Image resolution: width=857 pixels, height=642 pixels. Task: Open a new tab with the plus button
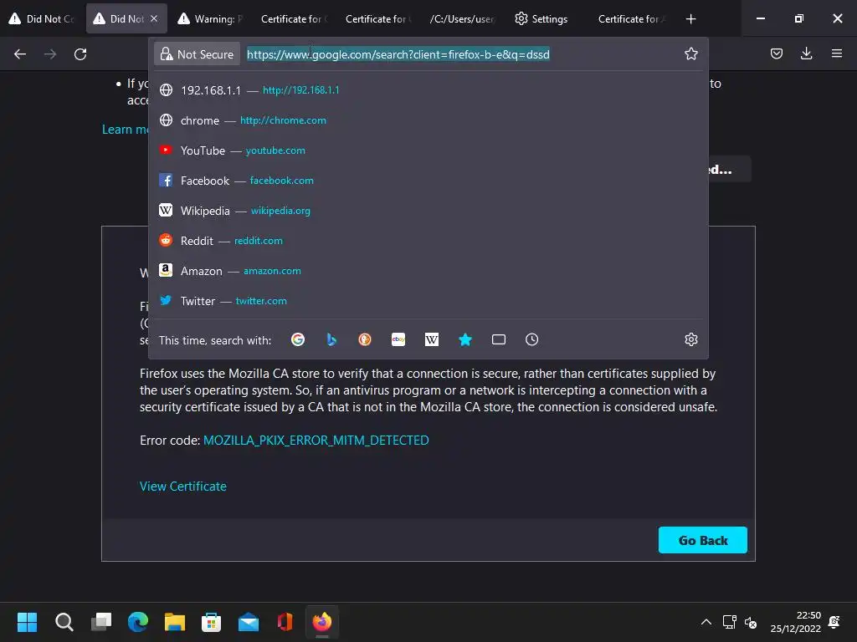point(690,19)
